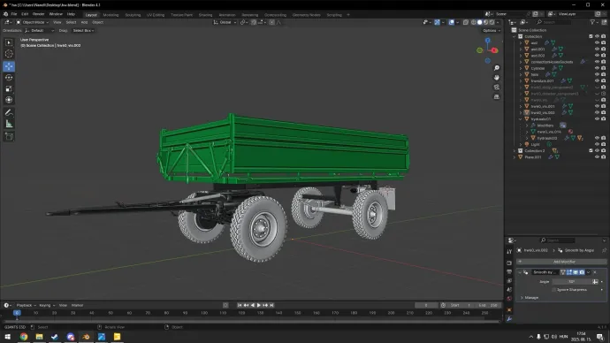This screenshot has height=343, width=610.
Task: Open the Object properties tab
Action: pos(509,310)
